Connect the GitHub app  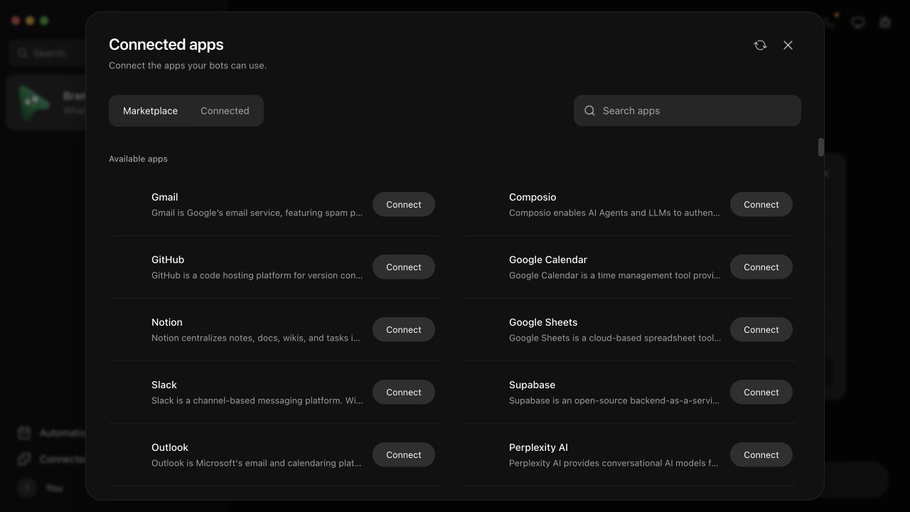pos(404,267)
